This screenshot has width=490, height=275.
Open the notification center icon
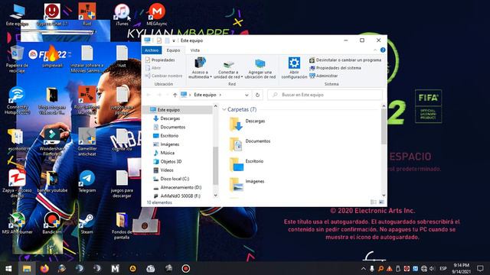pyautogui.click(x=480, y=268)
